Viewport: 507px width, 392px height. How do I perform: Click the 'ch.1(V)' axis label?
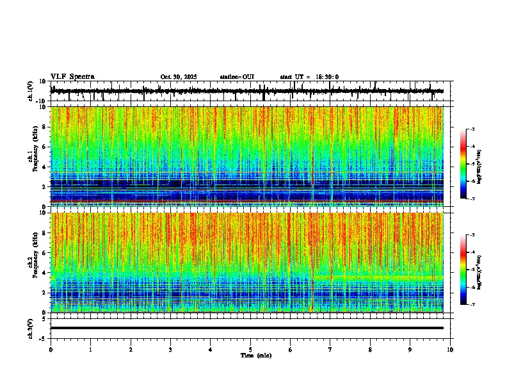(31, 91)
